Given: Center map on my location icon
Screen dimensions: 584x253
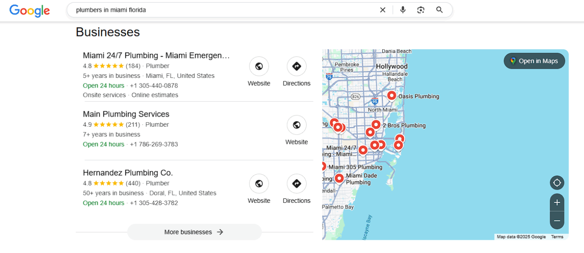Looking at the screenshot, I should 557,183.
